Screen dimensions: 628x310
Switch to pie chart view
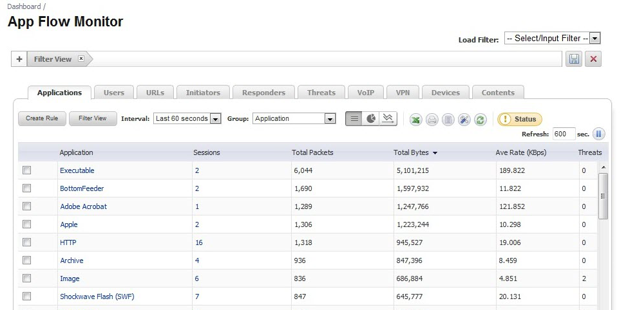371,119
